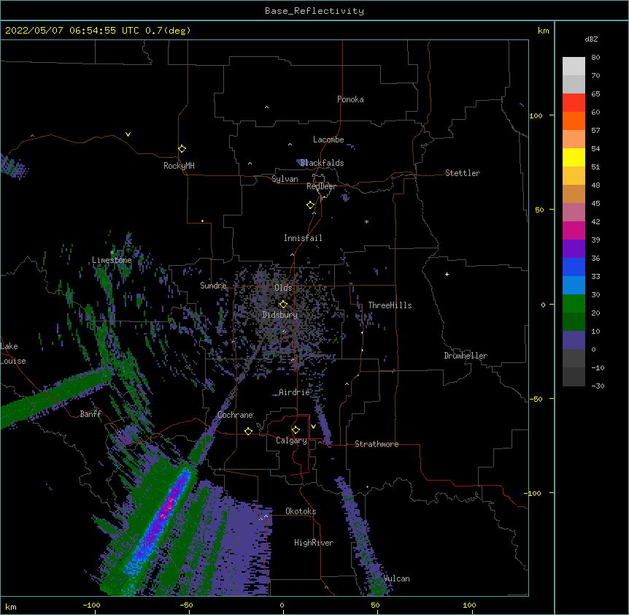Image resolution: width=629 pixels, height=615 pixels.
Task: Click the HighRiver label
Action: pyautogui.click(x=314, y=543)
